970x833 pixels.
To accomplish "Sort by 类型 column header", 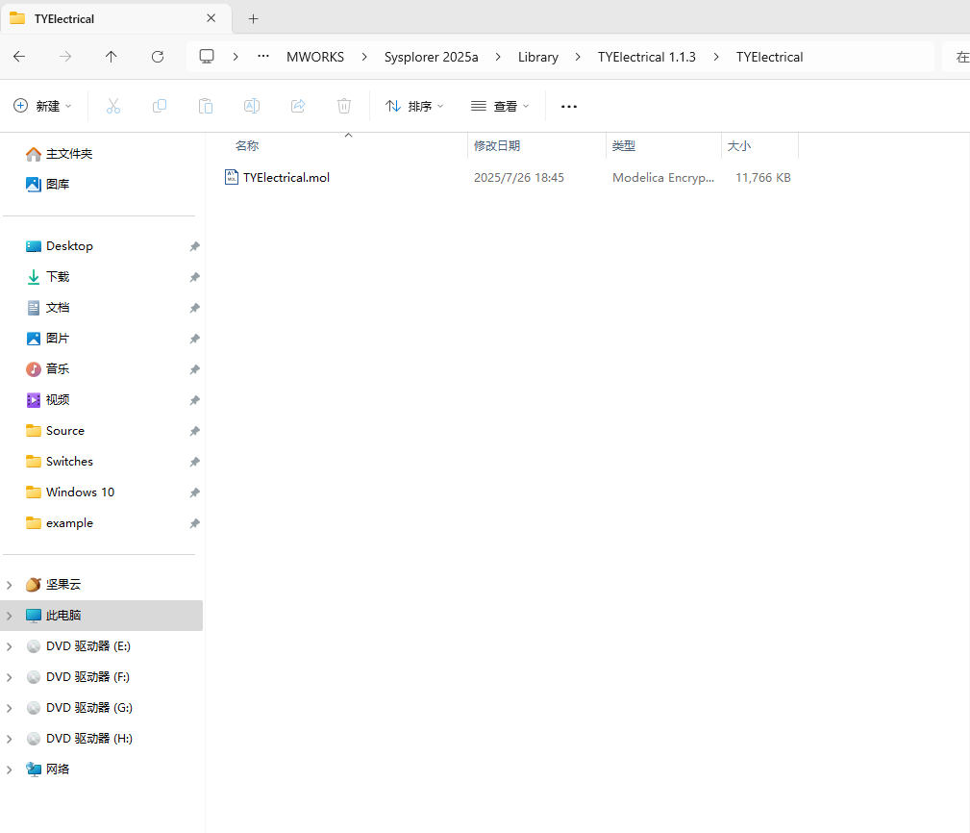I will tap(624, 146).
